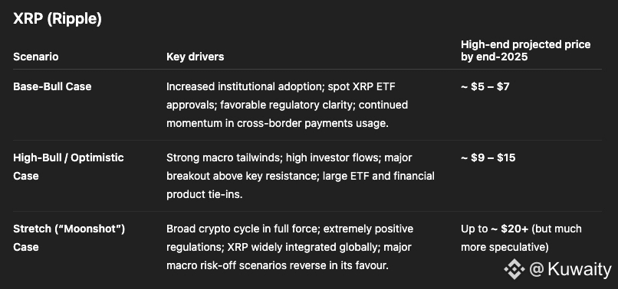Click the Up to ~ $20+ price cell
This screenshot has width=618, height=289.
(x=521, y=238)
